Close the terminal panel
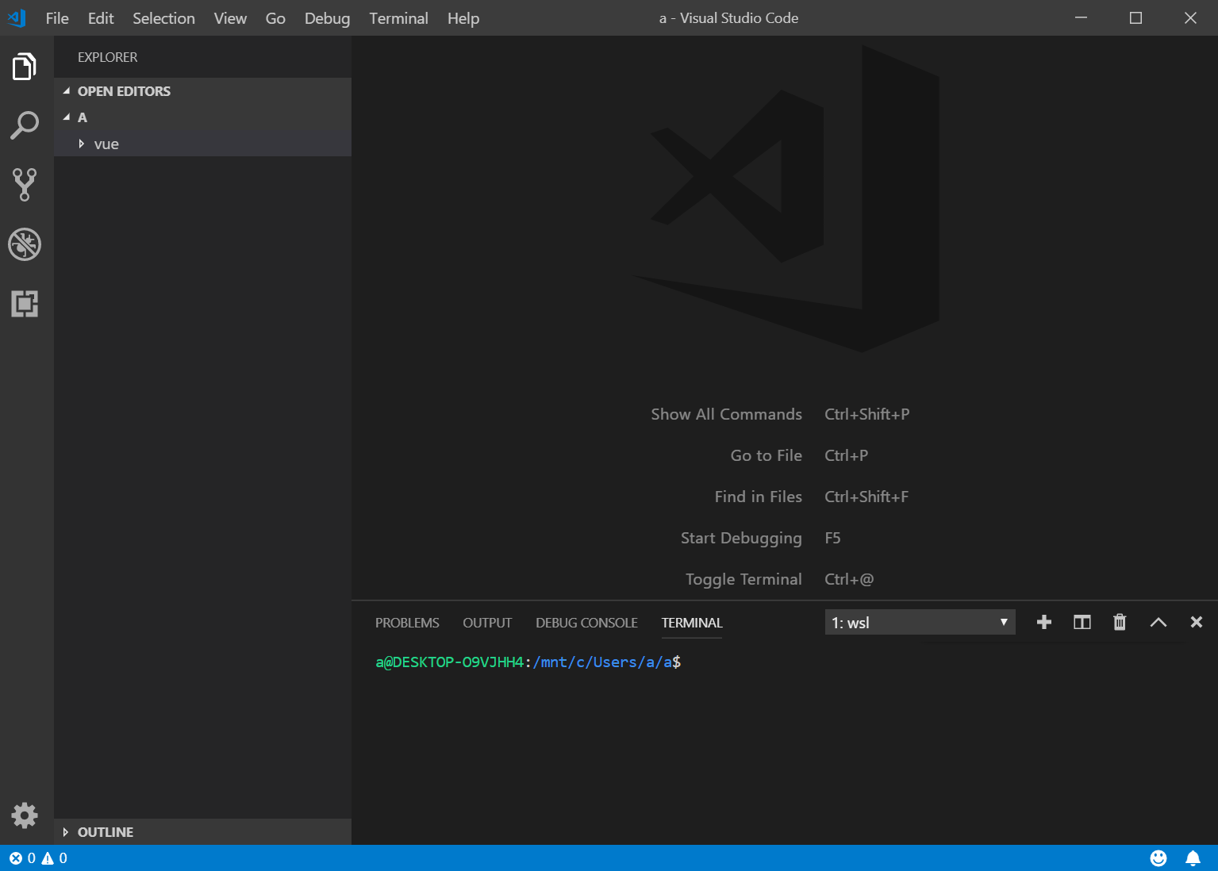The image size is (1218, 871). click(1196, 623)
